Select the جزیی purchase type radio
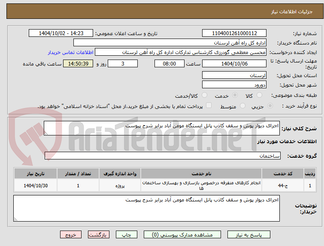The image size is (324, 246). (x=270, y=106)
